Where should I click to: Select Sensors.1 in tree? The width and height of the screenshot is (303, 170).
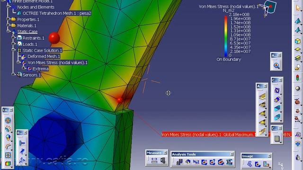[x=32, y=75]
